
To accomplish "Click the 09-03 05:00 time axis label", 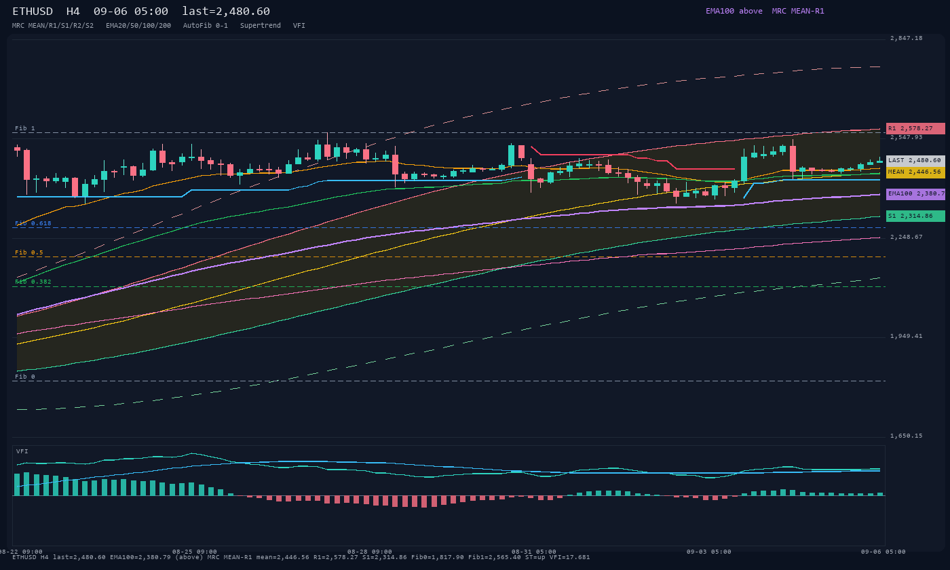I will tap(709, 552).
